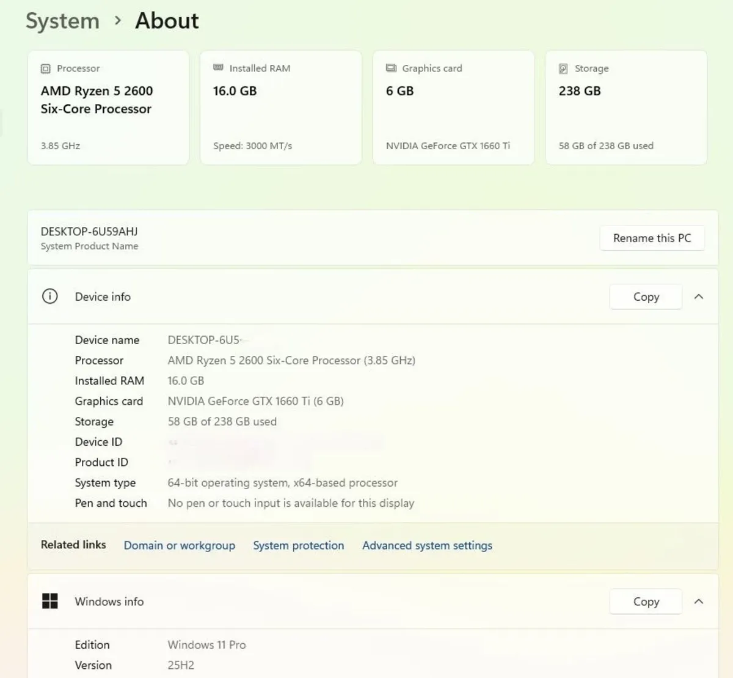
Task: Select the 16.0 GB Installed RAM card
Action: tap(281, 108)
